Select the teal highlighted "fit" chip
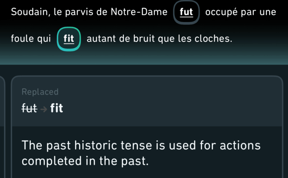Viewport: 288px width, 178px height. pos(69,39)
